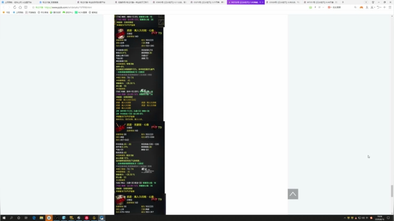Open the game controller toolbar icon
Viewport: 394px width, 221px height.
click(x=361, y=7)
